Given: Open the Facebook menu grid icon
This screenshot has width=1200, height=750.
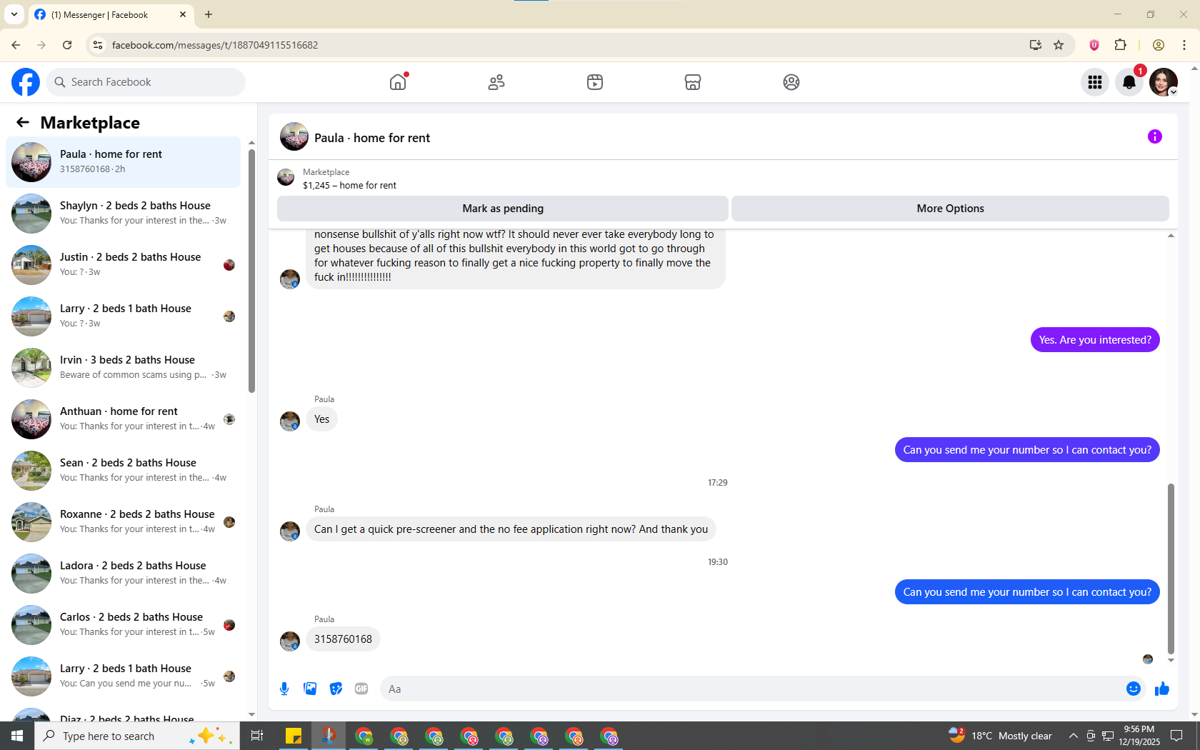Looking at the screenshot, I should [1095, 82].
